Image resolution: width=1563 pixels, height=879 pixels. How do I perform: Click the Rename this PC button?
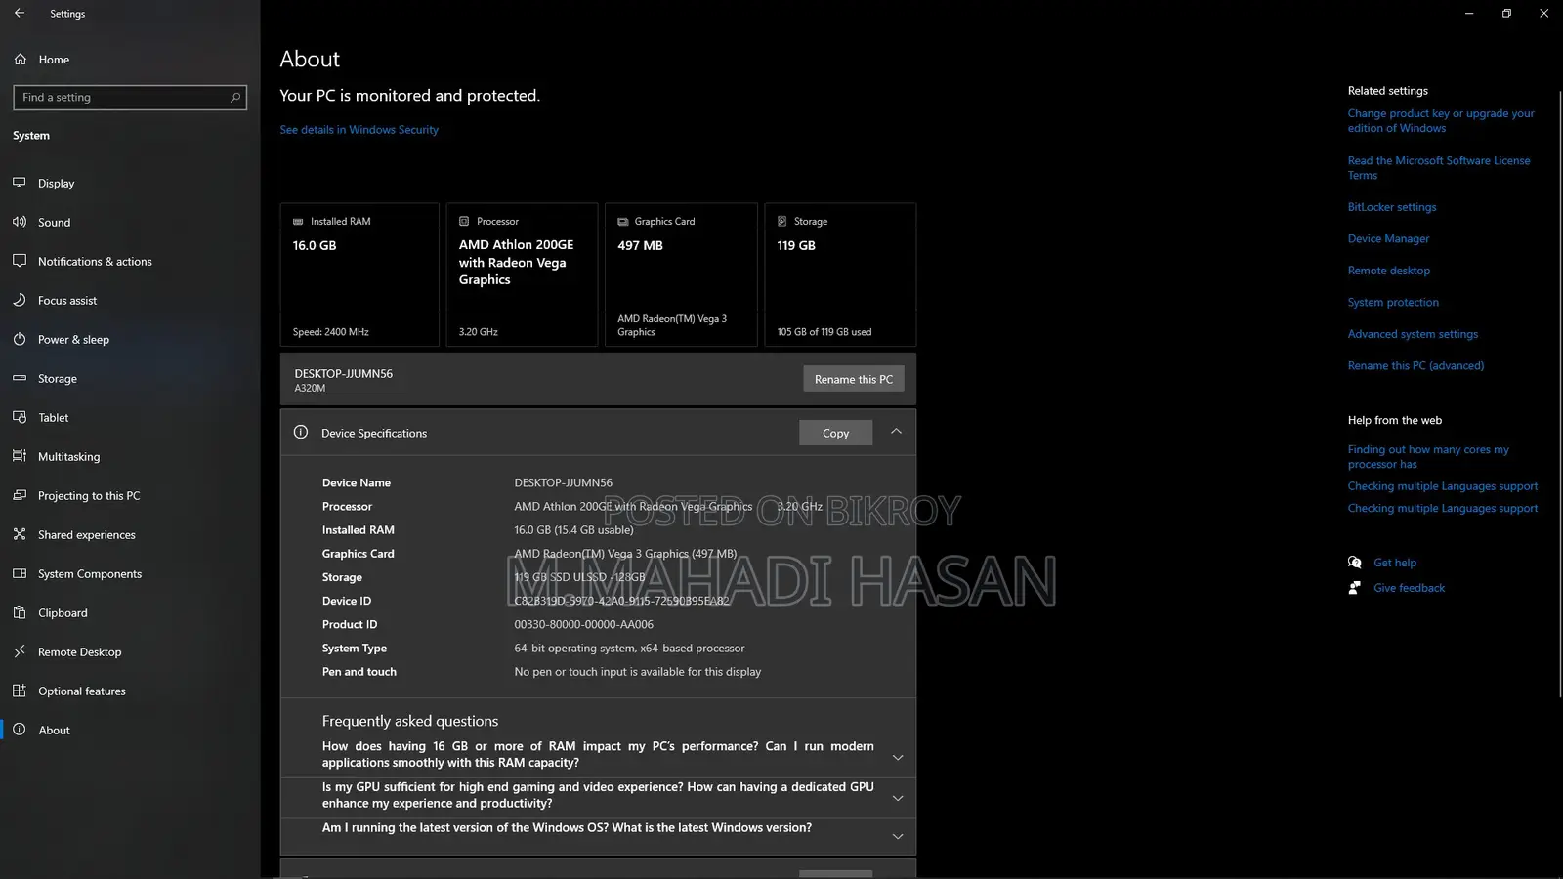tap(854, 379)
